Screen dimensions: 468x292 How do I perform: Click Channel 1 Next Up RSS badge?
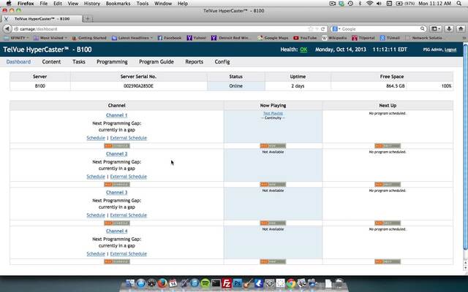coord(388,146)
